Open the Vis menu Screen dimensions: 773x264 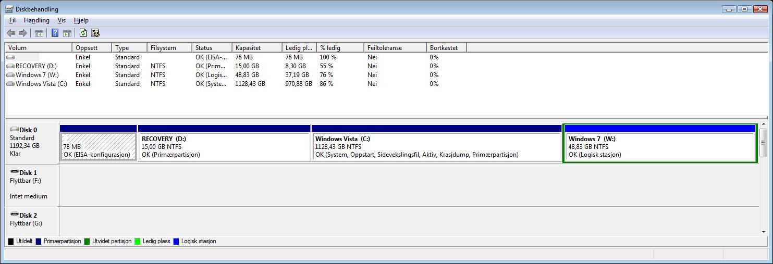62,20
